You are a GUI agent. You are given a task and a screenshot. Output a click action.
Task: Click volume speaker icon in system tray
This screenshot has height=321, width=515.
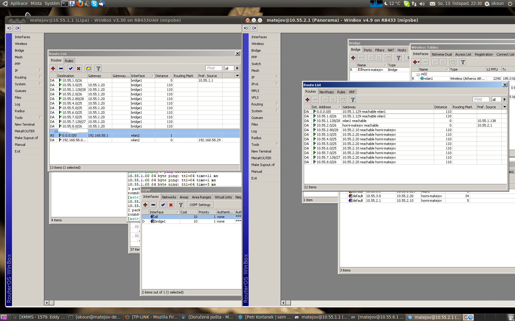tap(422, 4)
